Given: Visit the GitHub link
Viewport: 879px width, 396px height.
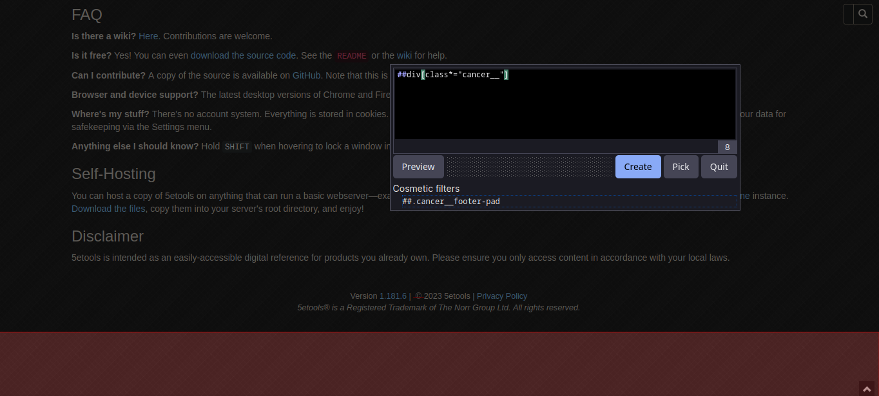Looking at the screenshot, I should click(306, 75).
